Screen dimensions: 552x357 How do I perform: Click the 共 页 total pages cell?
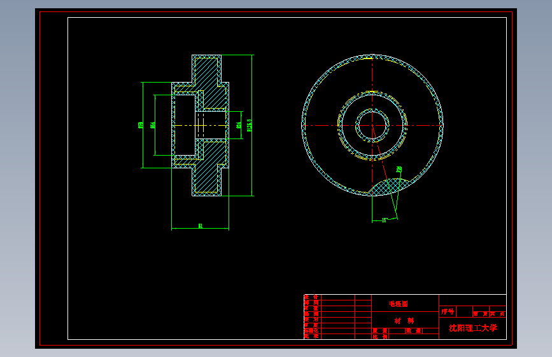(x=498, y=314)
